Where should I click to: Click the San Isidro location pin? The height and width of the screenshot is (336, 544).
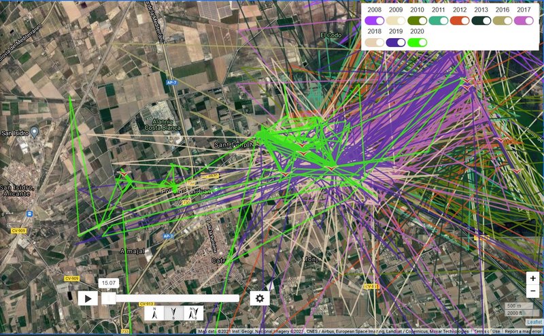(34, 131)
